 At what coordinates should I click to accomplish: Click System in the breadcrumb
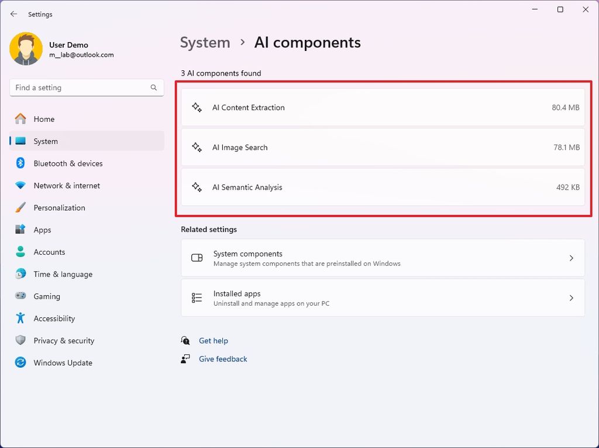205,42
